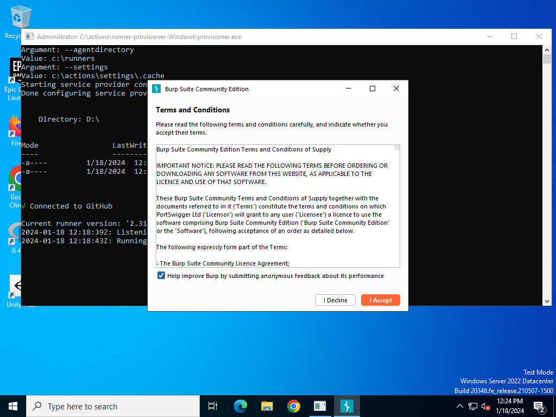
Task: Open Task View from taskbar
Action: click(213, 406)
